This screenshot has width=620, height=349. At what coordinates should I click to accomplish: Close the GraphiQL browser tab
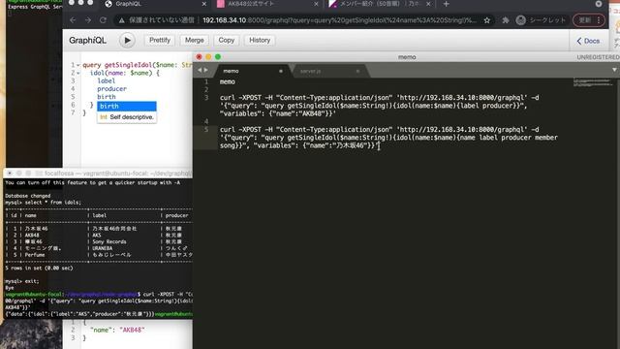[x=204, y=4]
